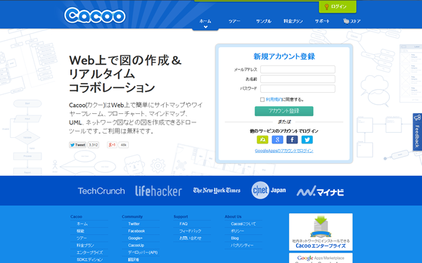Open footer お問い合わせ link
The image size is (422, 263).
(x=191, y=238)
